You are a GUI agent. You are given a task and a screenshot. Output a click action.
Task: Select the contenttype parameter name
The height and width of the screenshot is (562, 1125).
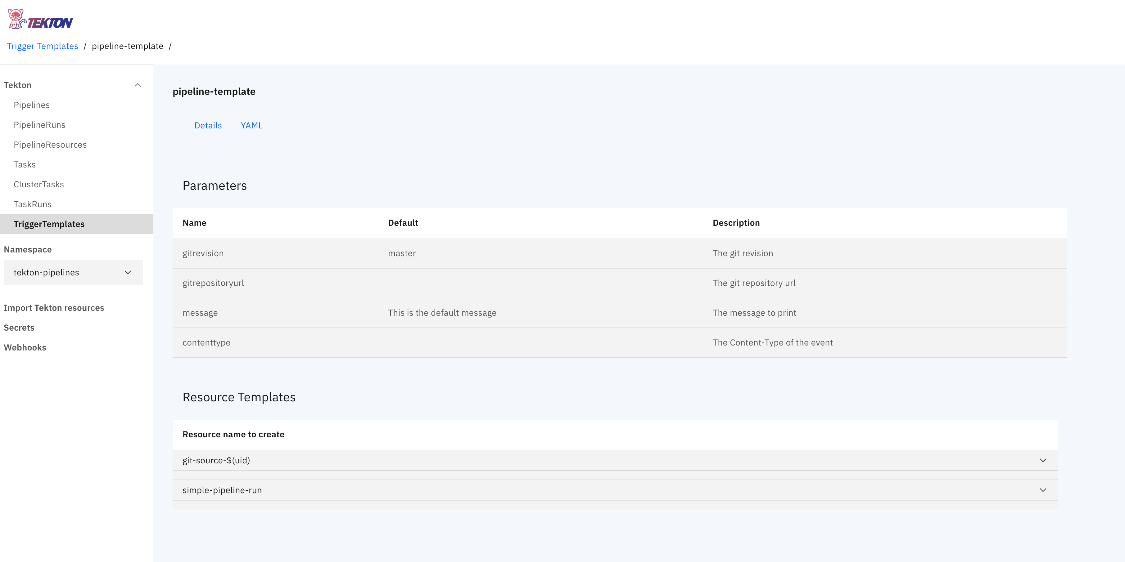click(206, 342)
